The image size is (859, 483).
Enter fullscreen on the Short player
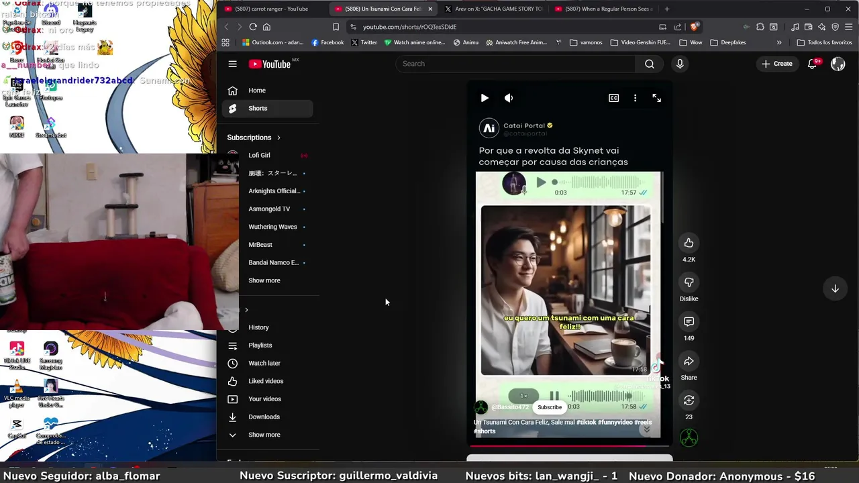(656, 98)
